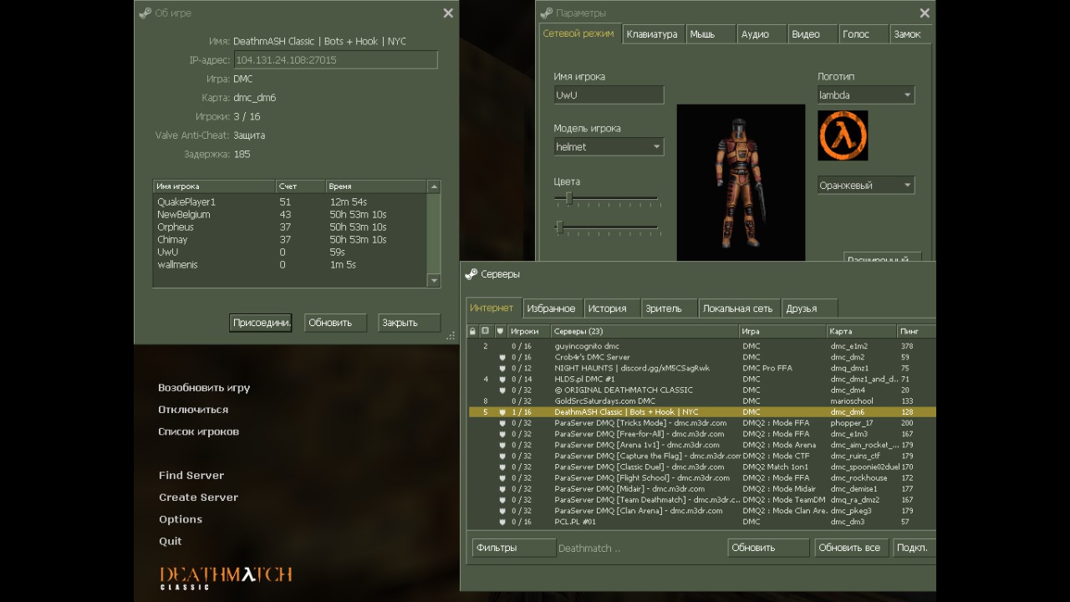Click Find Server in main menu

[191, 475]
